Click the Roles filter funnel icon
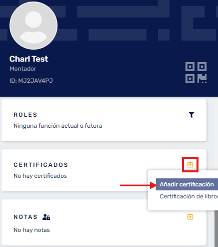The height and width of the screenshot is (247, 218). point(191,115)
